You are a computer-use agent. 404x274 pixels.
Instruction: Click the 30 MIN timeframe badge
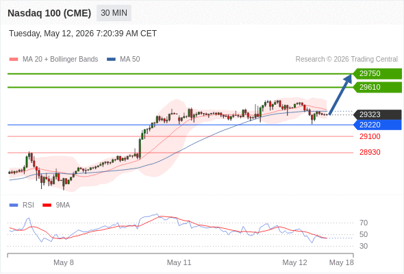pyautogui.click(x=114, y=13)
